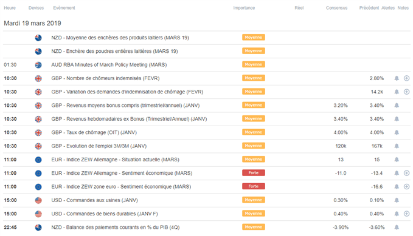Add note plus icon for ZEW zone euro
This screenshot has width=413, height=236.
click(407, 187)
